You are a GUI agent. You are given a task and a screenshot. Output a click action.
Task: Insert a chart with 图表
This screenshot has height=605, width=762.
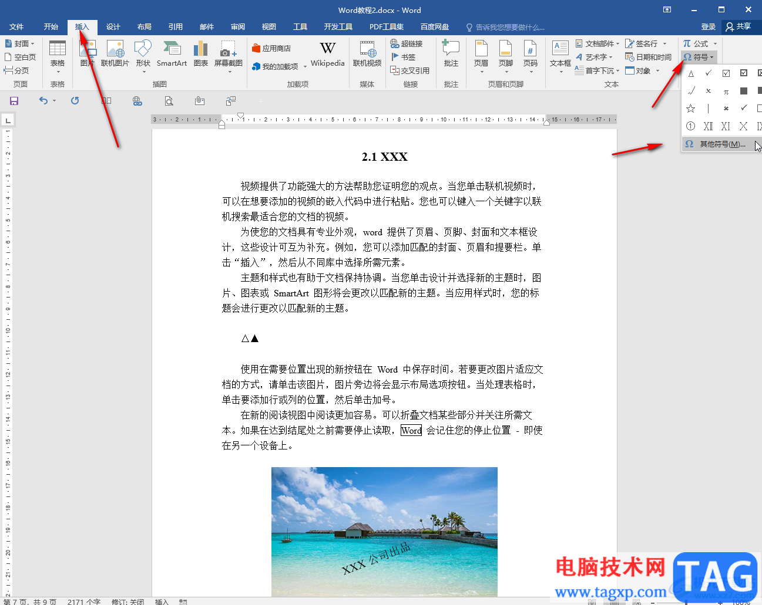[x=201, y=54]
